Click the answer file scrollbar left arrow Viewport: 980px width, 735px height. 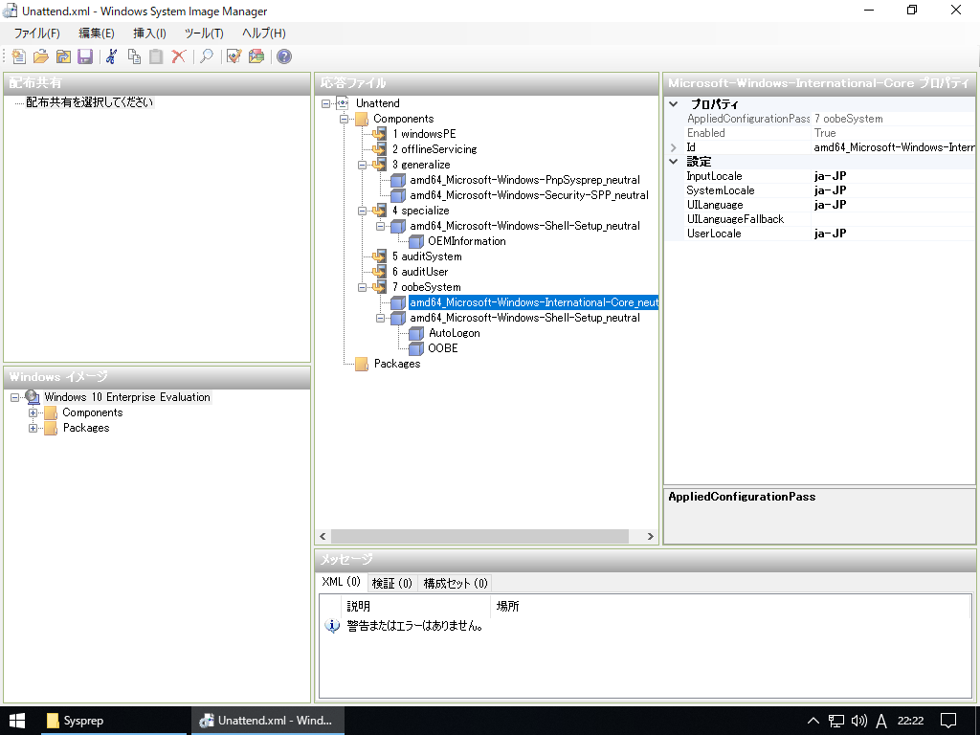click(323, 536)
